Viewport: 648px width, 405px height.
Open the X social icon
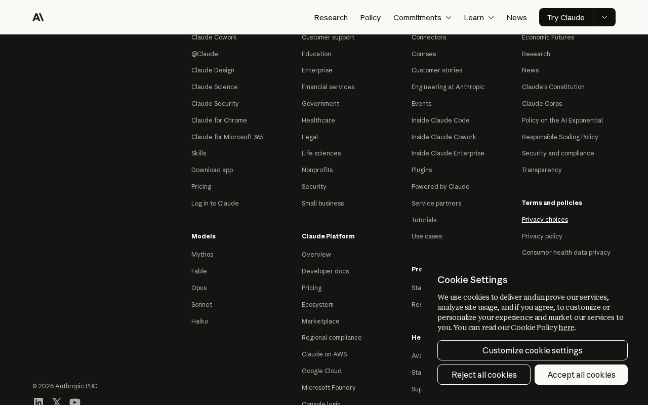tap(57, 402)
